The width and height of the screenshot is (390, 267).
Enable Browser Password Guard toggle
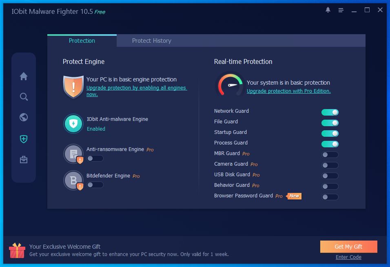point(330,197)
